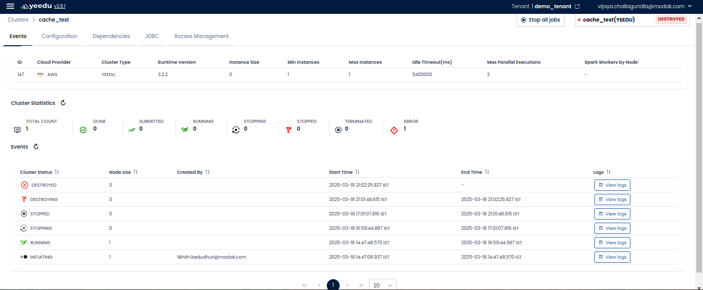The width and height of the screenshot is (703, 290).
Task: Refresh Cluster Statistics icon
Action: pos(63,103)
